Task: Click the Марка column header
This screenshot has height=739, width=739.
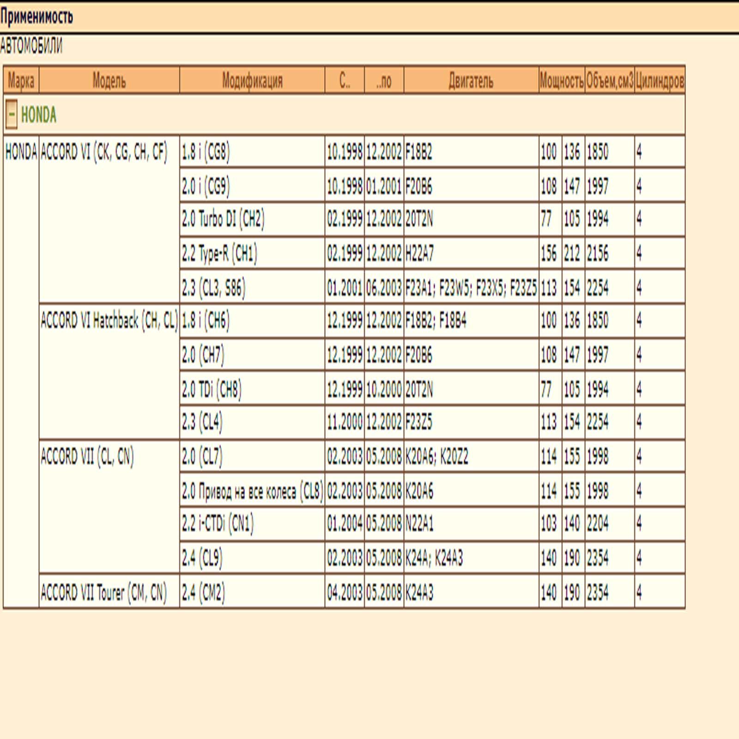Action: (21, 80)
